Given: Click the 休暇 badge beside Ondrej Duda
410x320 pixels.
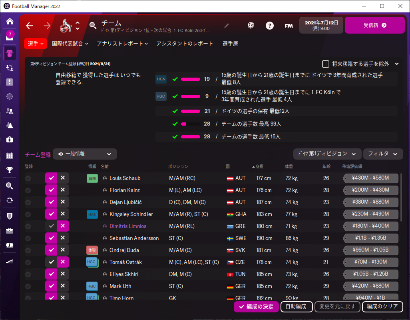Looking at the screenshot, I should point(92,250).
